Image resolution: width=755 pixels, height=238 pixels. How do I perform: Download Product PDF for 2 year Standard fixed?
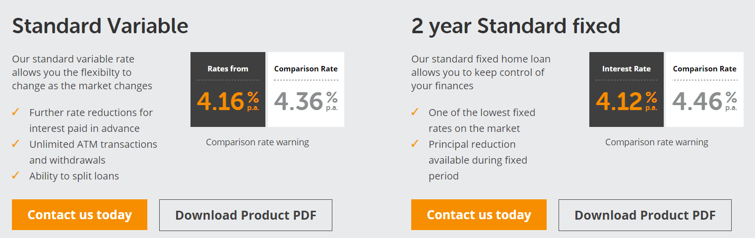(x=645, y=215)
